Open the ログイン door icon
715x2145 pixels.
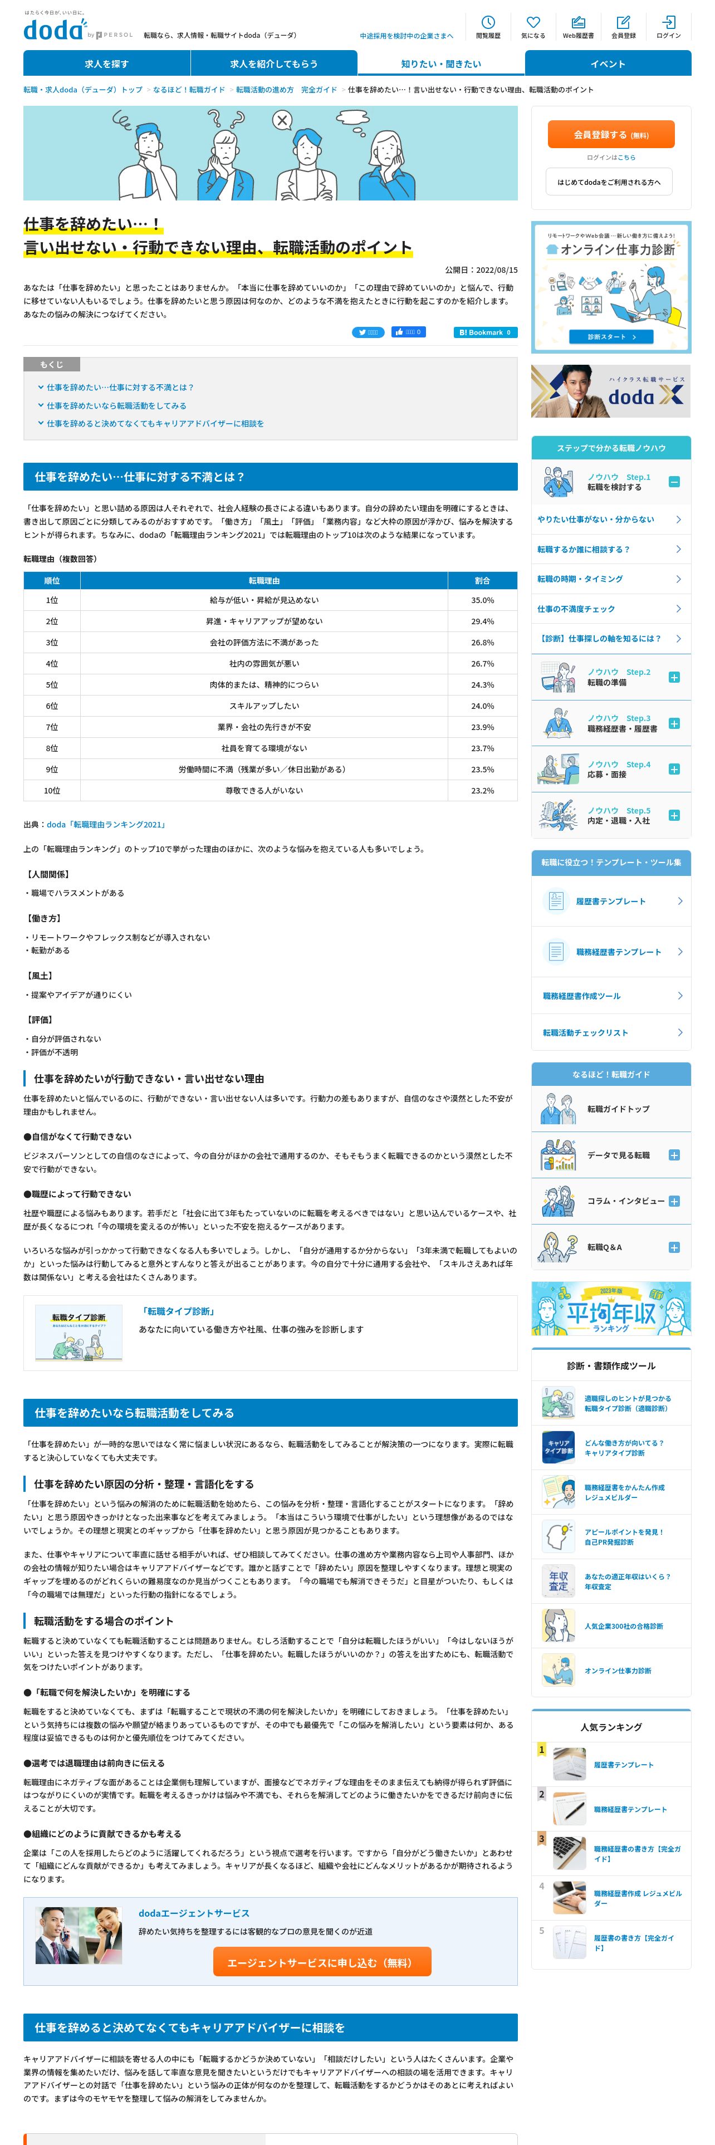(668, 27)
